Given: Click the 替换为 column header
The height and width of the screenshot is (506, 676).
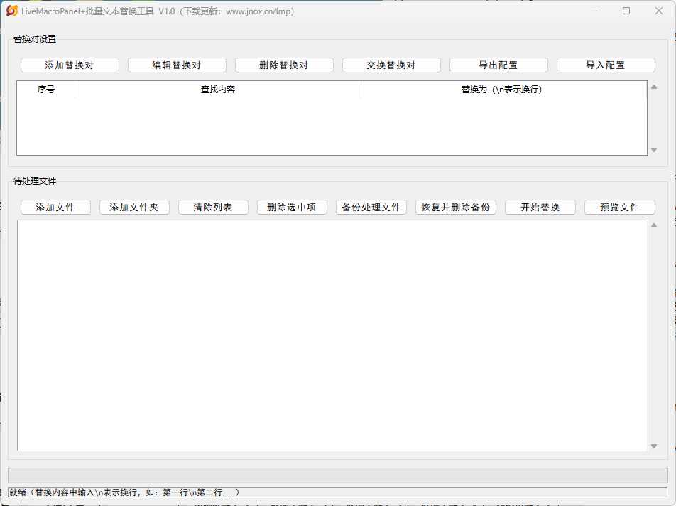Looking at the screenshot, I should pos(502,90).
